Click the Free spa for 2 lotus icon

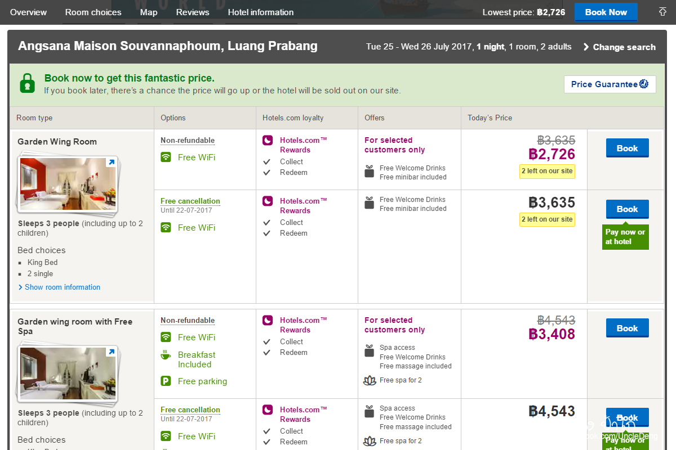[370, 380]
